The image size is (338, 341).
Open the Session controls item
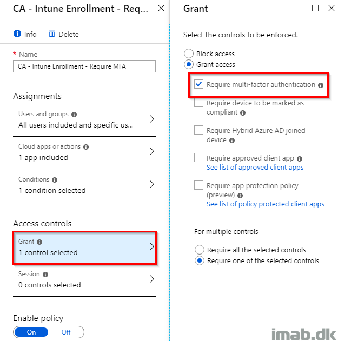tap(85, 280)
